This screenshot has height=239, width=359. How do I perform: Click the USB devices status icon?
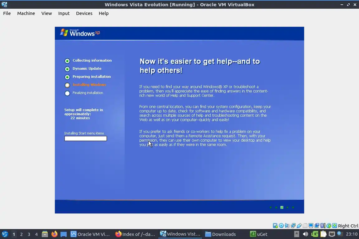pos(299,226)
